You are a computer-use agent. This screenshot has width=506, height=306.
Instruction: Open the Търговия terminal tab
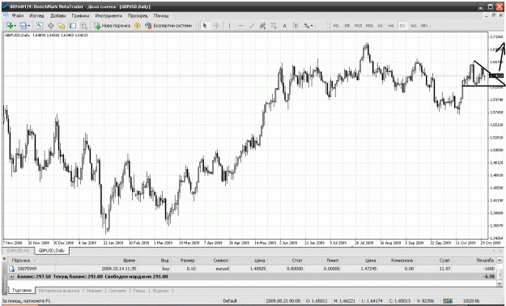(x=22, y=291)
